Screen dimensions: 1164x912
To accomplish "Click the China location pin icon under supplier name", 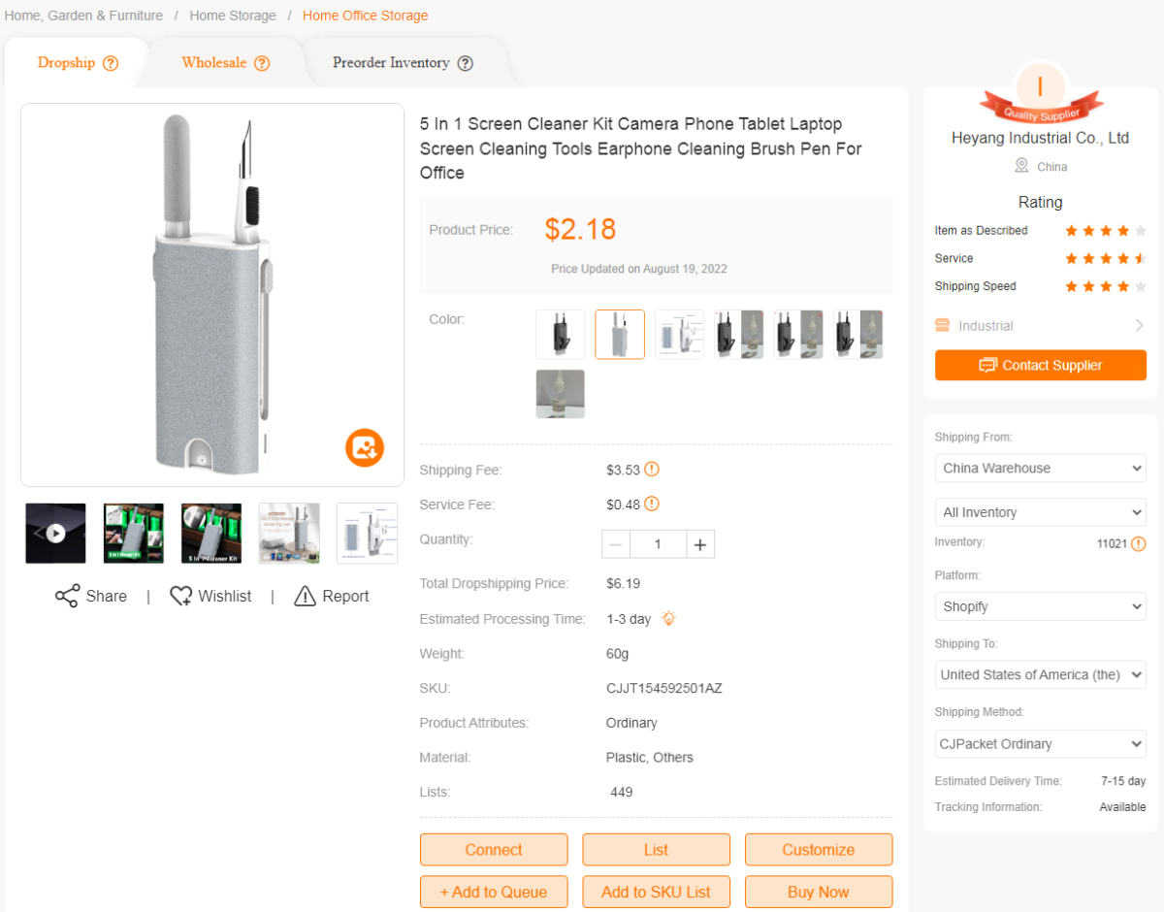I will (1020, 166).
